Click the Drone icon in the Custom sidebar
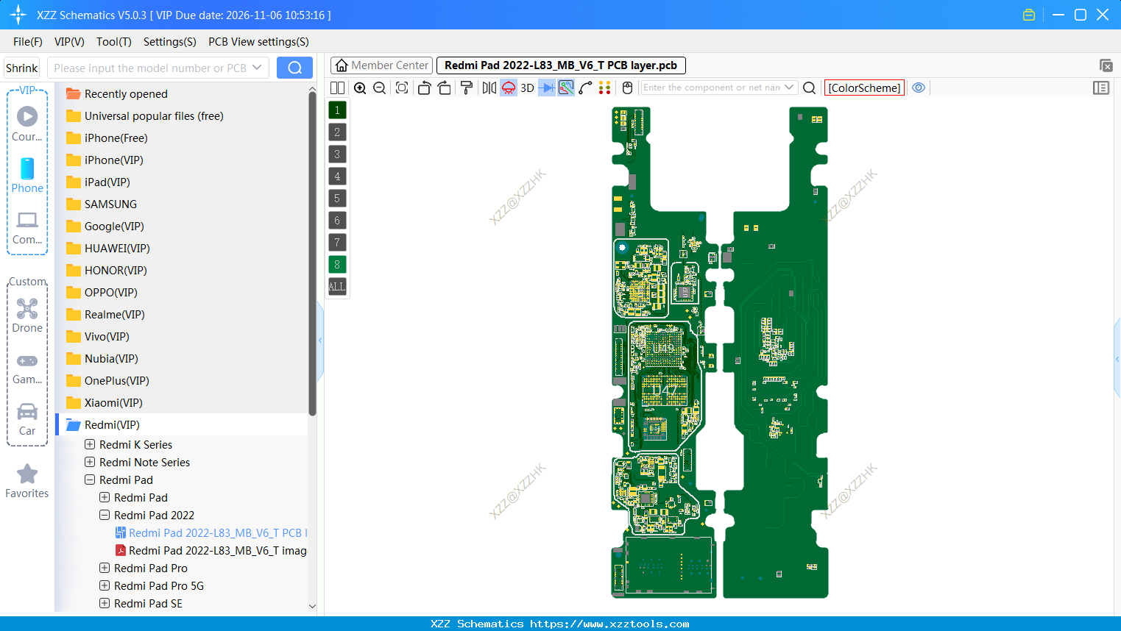The image size is (1121, 631). coord(27,309)
